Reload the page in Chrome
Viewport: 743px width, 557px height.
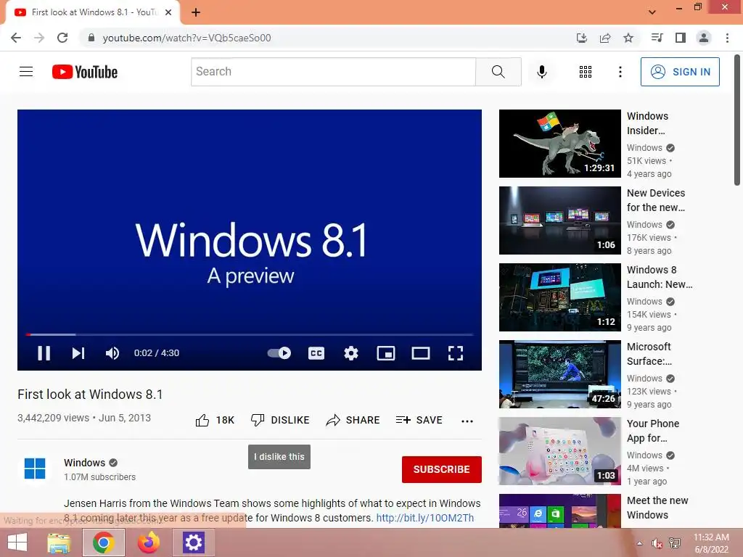click(x=62, y=38)
